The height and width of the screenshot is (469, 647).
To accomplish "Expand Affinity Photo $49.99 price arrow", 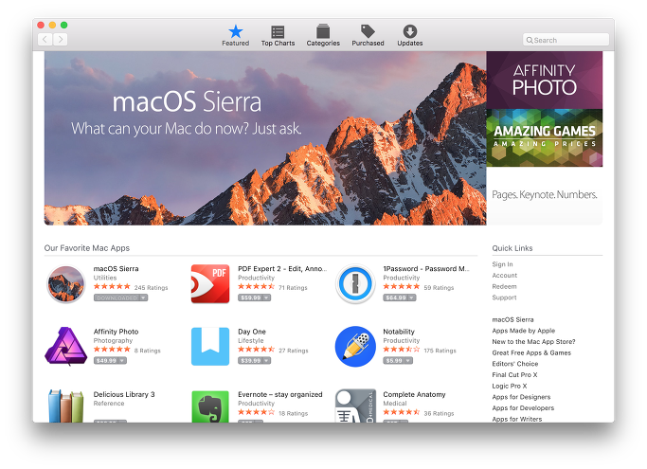I will coord(122,360).
